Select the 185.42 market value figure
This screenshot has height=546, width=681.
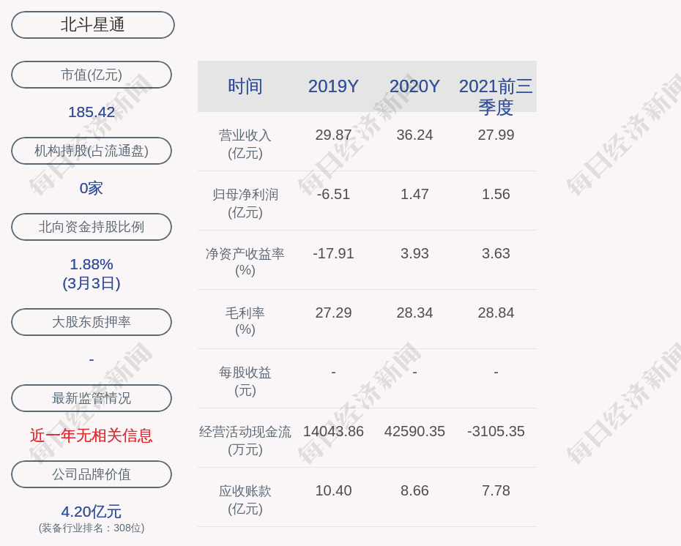(92, 112)
